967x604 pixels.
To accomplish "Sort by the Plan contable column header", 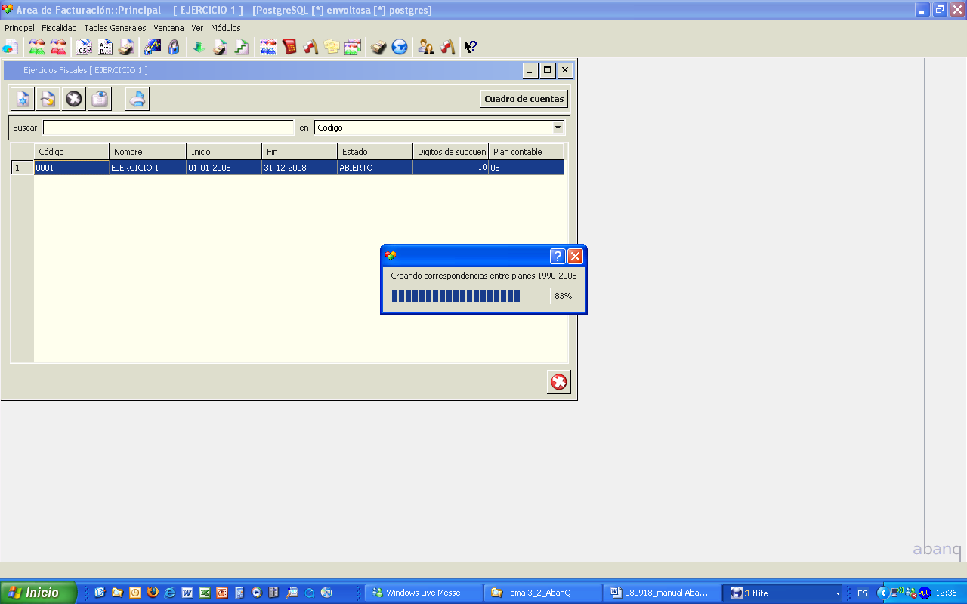I will tap(527, 152).
